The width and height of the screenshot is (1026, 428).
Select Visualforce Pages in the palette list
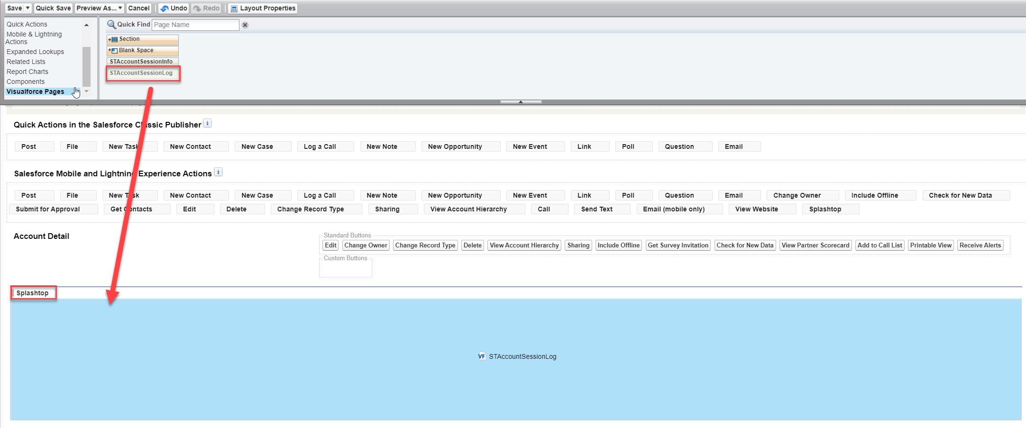tap(35, 91)
